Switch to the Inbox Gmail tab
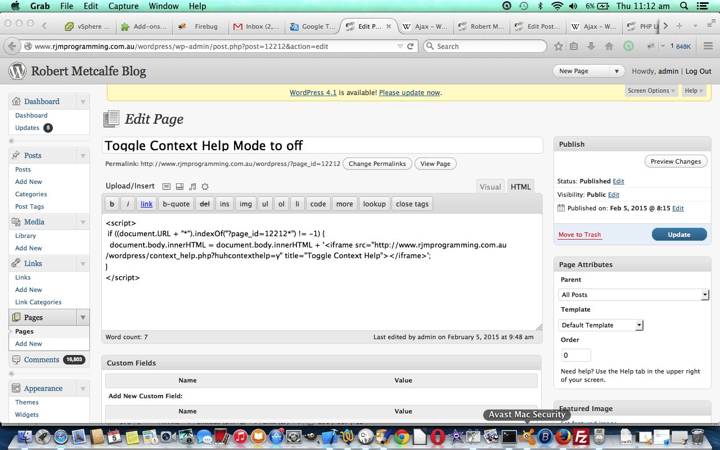This screenshot has height=450, width=720. pyautogui.click(x=256, y=26)
